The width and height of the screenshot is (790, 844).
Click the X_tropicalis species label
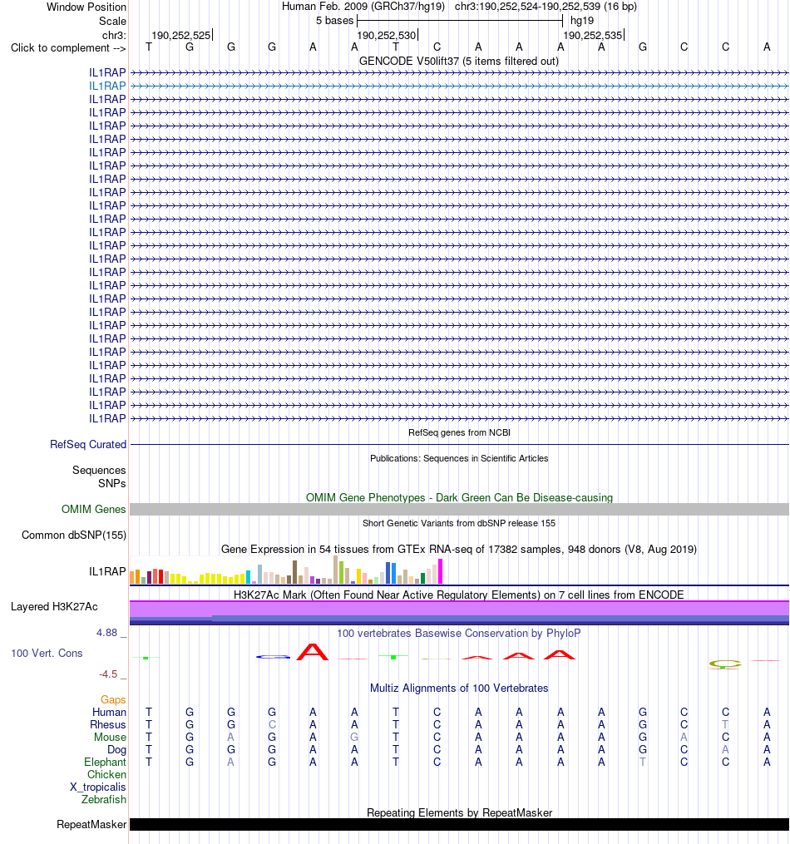point(98,787)
